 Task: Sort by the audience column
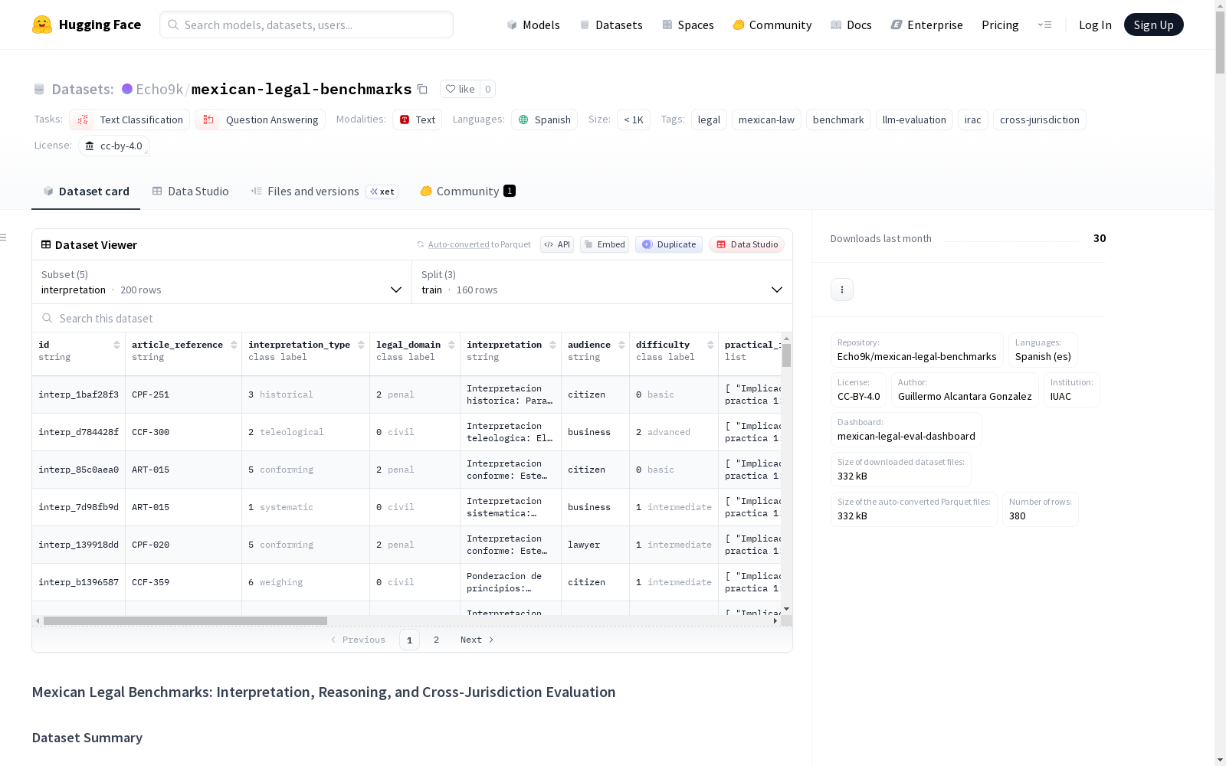[621, 345]
